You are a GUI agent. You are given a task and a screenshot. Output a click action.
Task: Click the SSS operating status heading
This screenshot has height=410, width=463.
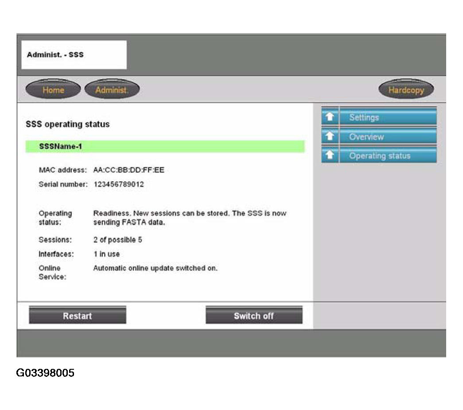coord(67,124)
